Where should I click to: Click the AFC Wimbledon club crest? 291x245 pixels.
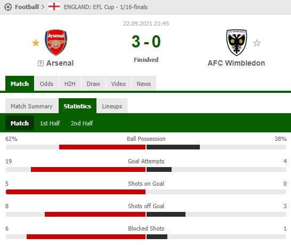pos(237,42)
